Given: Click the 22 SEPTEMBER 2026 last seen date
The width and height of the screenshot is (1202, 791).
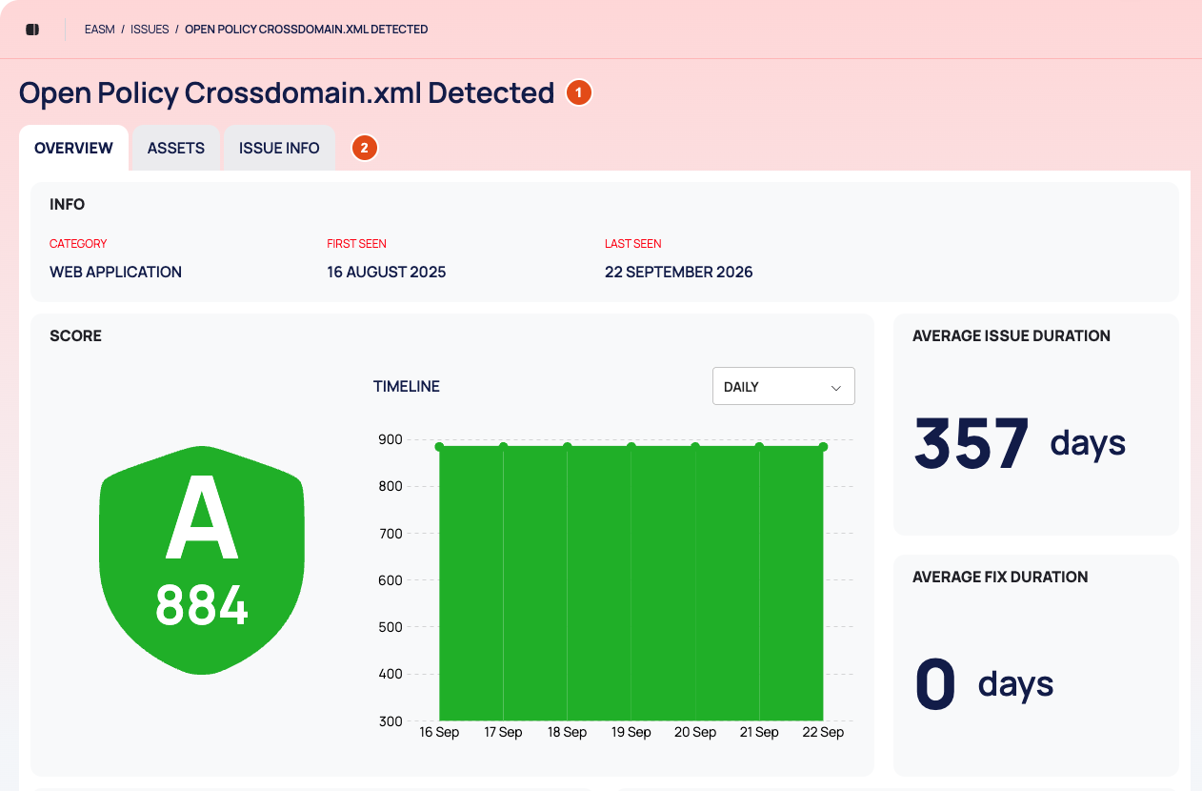Looking at the screenshot, I should click(678, 272).
